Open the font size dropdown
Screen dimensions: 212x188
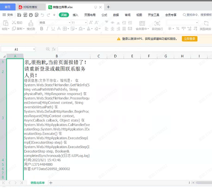(86, 23)
